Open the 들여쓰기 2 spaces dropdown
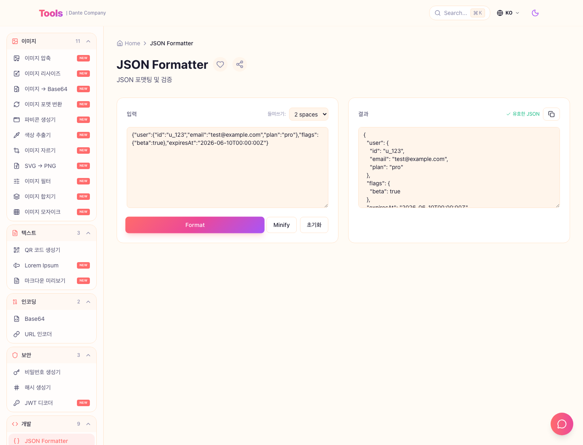The image size is (583, 445). [309, 114]
